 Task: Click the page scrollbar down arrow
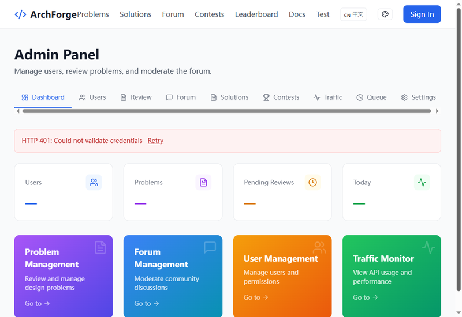click(x=459, y=312)
